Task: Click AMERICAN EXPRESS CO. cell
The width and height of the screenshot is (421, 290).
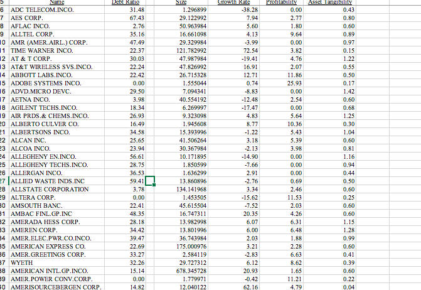Action: coord(57,247)
